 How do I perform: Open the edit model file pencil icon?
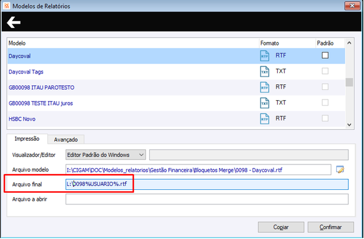pos(340,170)
